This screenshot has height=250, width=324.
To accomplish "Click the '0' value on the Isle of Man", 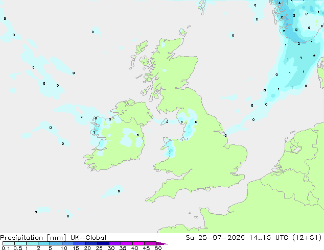I will tap(167, 122).
